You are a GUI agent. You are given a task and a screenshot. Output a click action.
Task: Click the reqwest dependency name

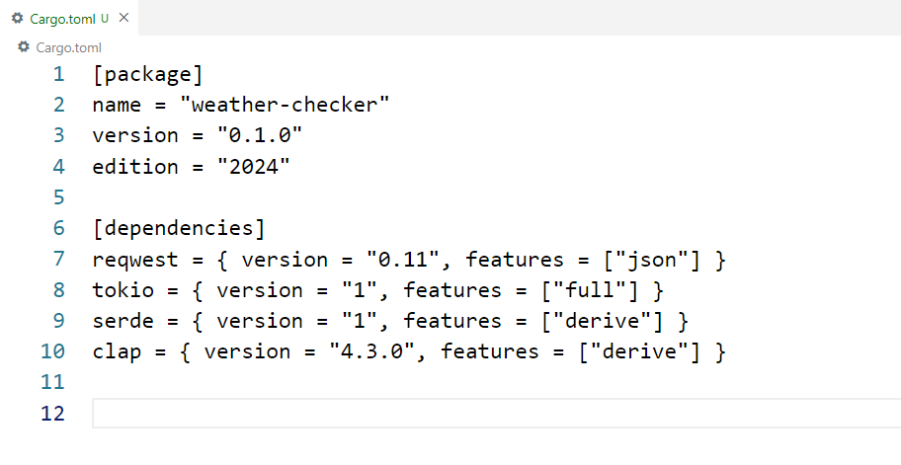click(135, 260)
